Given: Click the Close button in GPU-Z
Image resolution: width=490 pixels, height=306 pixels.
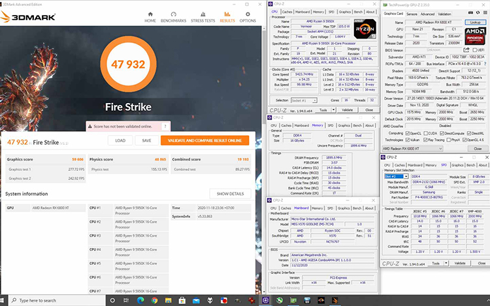Looking at the screenshot, I should pos(478,149).
